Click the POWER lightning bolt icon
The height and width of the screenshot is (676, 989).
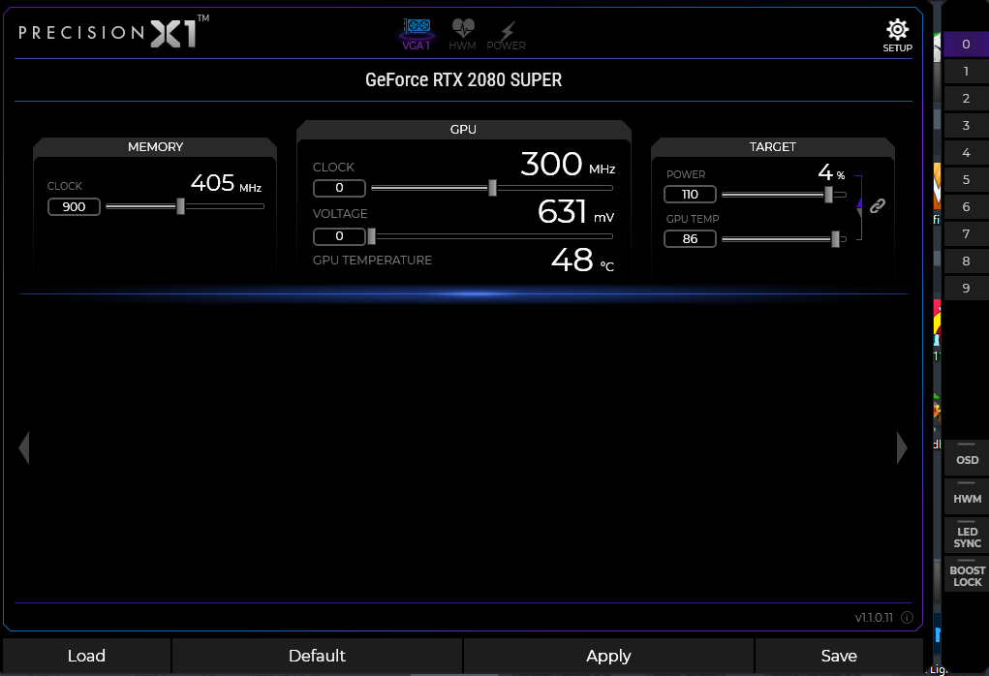point(505,29)
